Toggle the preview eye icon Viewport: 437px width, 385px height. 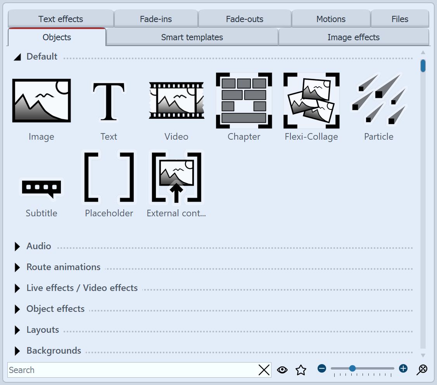(282, 370)
